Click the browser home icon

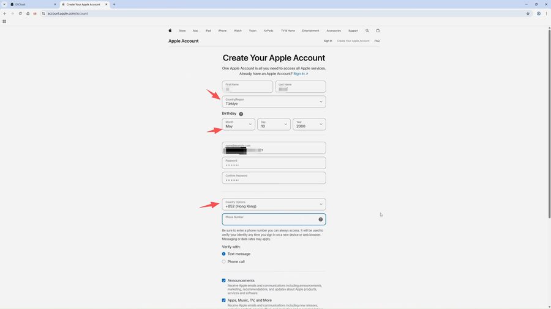(x=28, y=13)
